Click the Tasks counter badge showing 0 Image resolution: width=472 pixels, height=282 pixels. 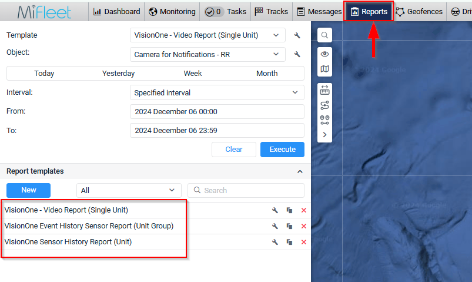tap(213, 12)
